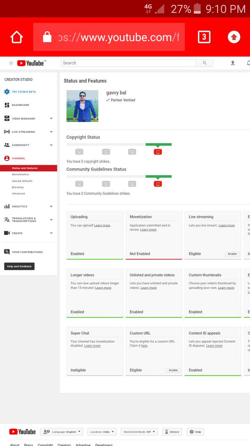This screenshot has width=250, height=446.
Task: Click the Try Studio Beta link
Action: tap(24, 92)
